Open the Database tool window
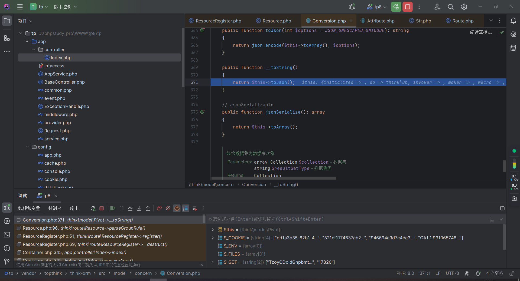Viewport: 520px width, 281px height. pyautogui.click(x=513, y=48)
